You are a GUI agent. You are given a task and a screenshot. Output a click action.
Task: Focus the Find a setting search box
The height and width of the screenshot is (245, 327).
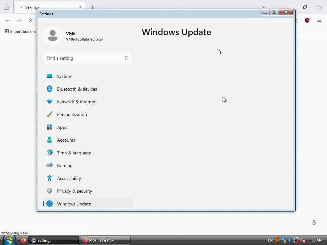(87, 58)
